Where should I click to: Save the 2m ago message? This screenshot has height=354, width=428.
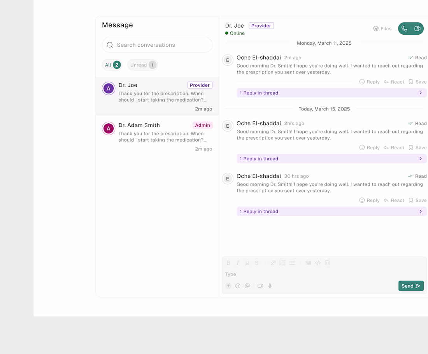click(417, 82)
